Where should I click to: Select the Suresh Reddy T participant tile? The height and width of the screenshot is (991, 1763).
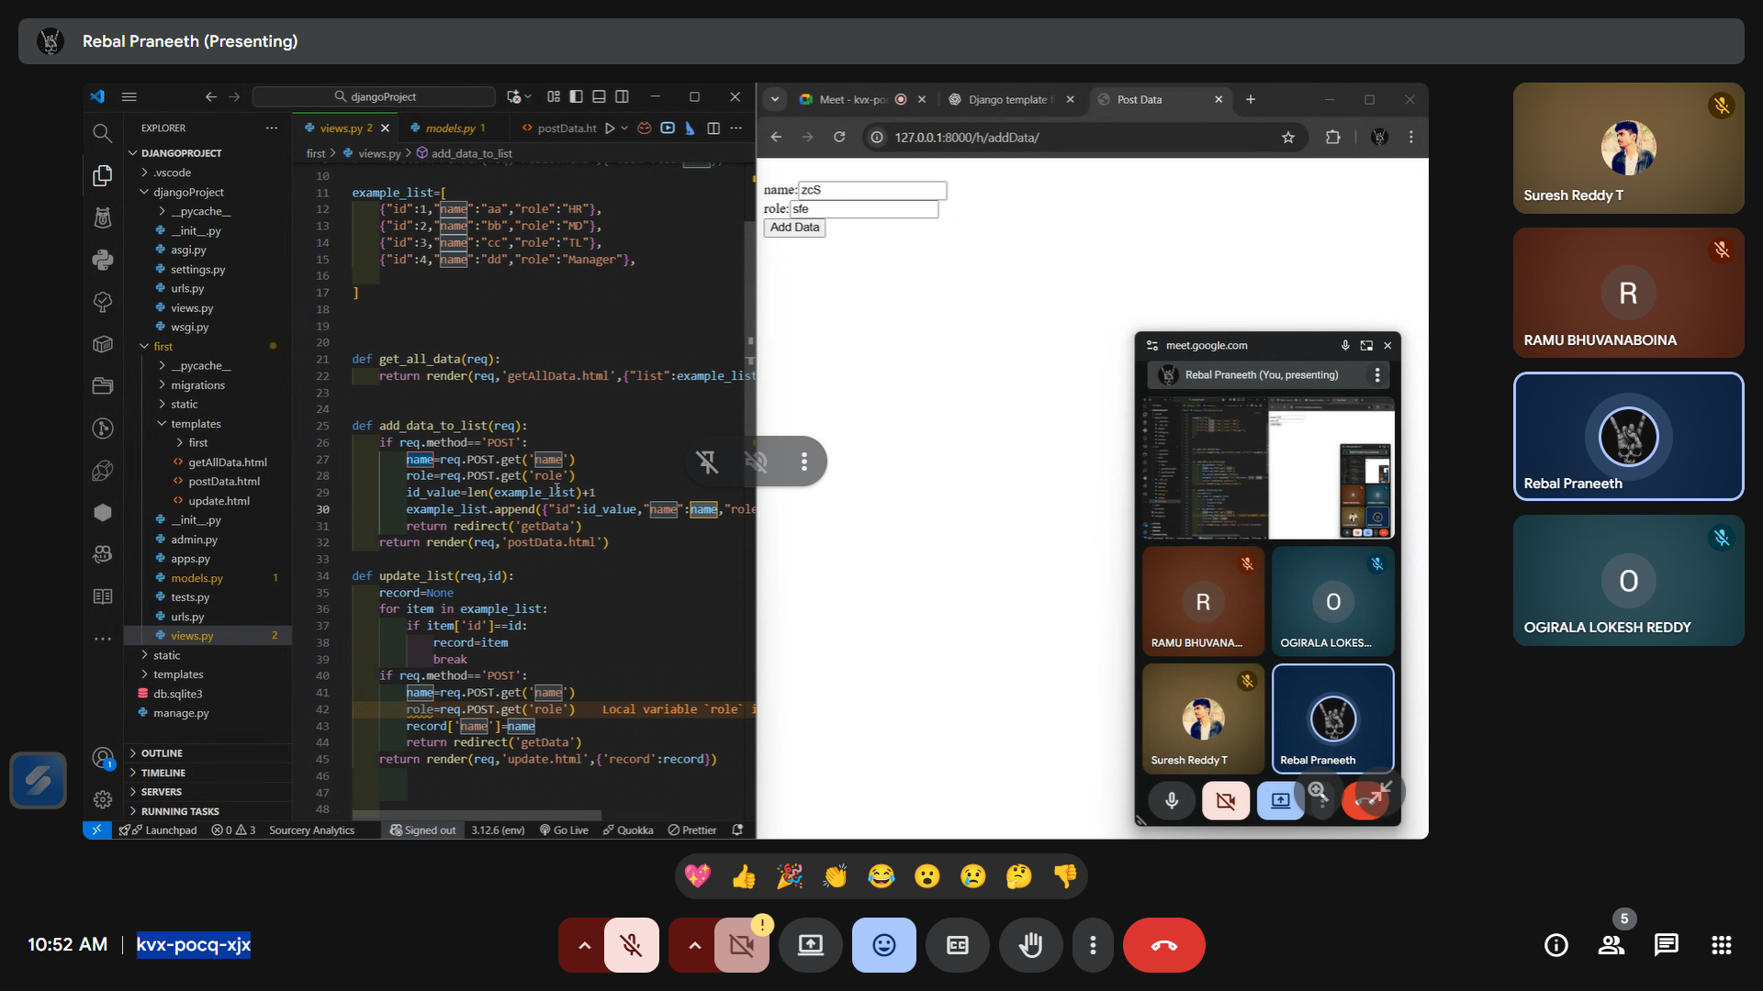tap(1628, 149)
